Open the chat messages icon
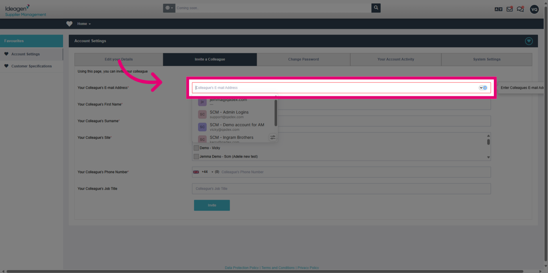548x273 pixels. (520, 9)
